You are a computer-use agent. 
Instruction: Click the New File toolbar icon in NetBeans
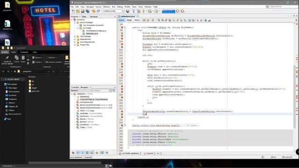(73, 11)
